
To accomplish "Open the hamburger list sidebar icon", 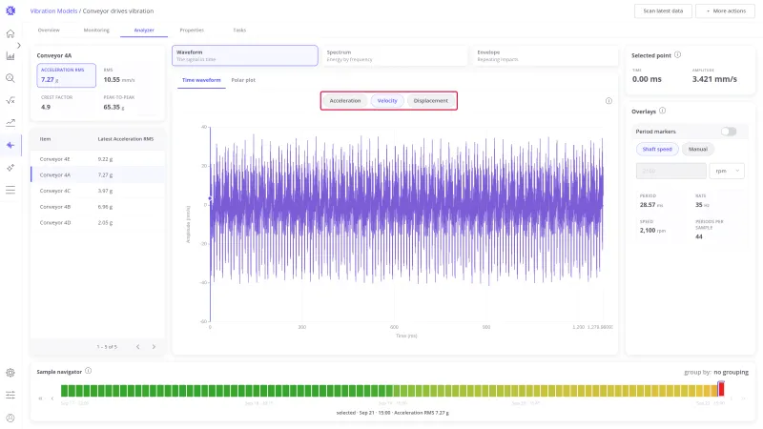I will (10, 190).
